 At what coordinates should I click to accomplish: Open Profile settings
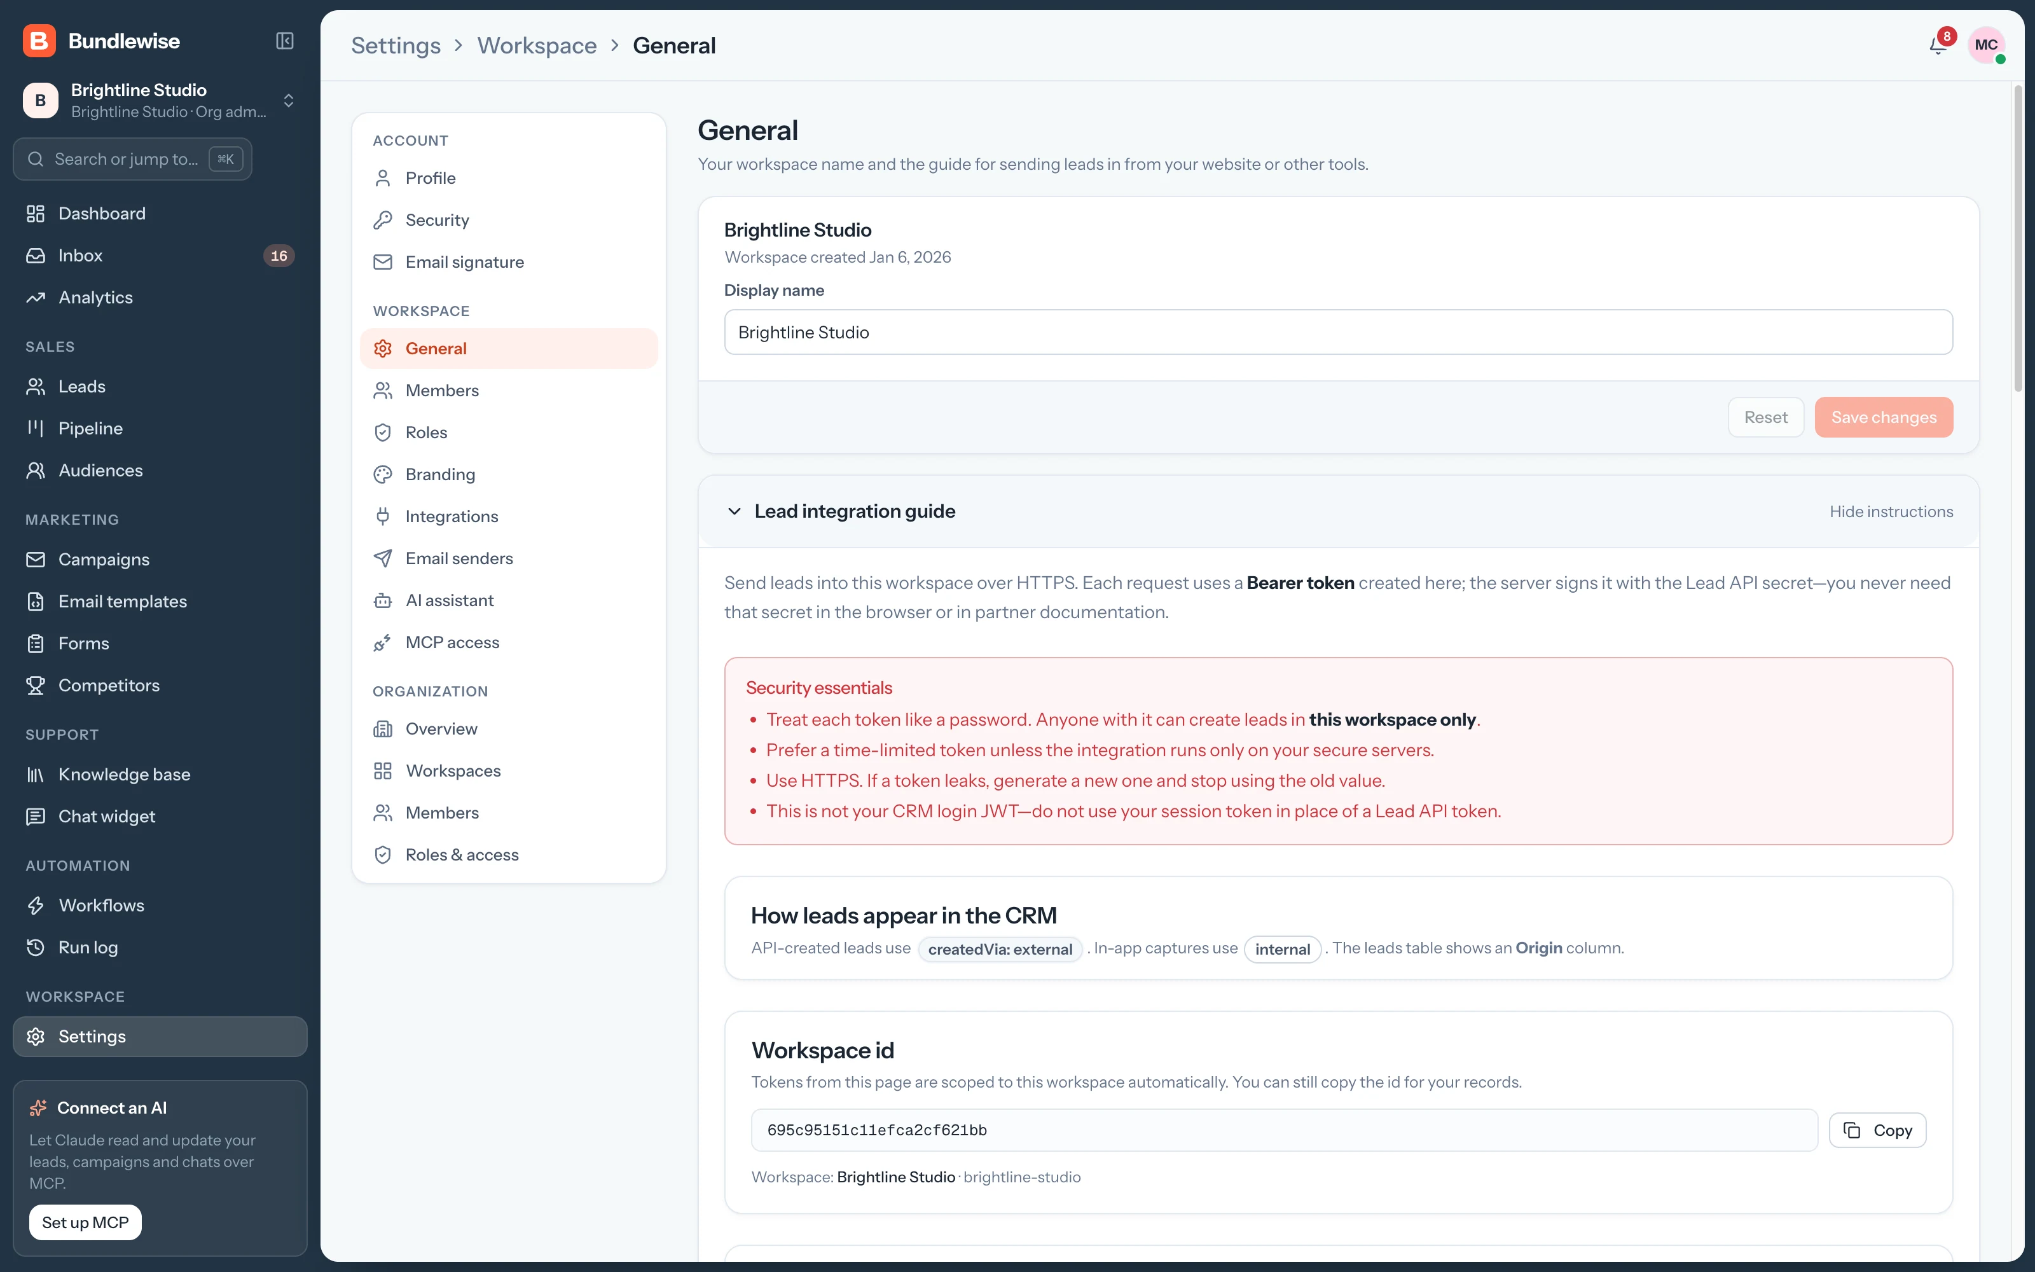tap(509, 178)
